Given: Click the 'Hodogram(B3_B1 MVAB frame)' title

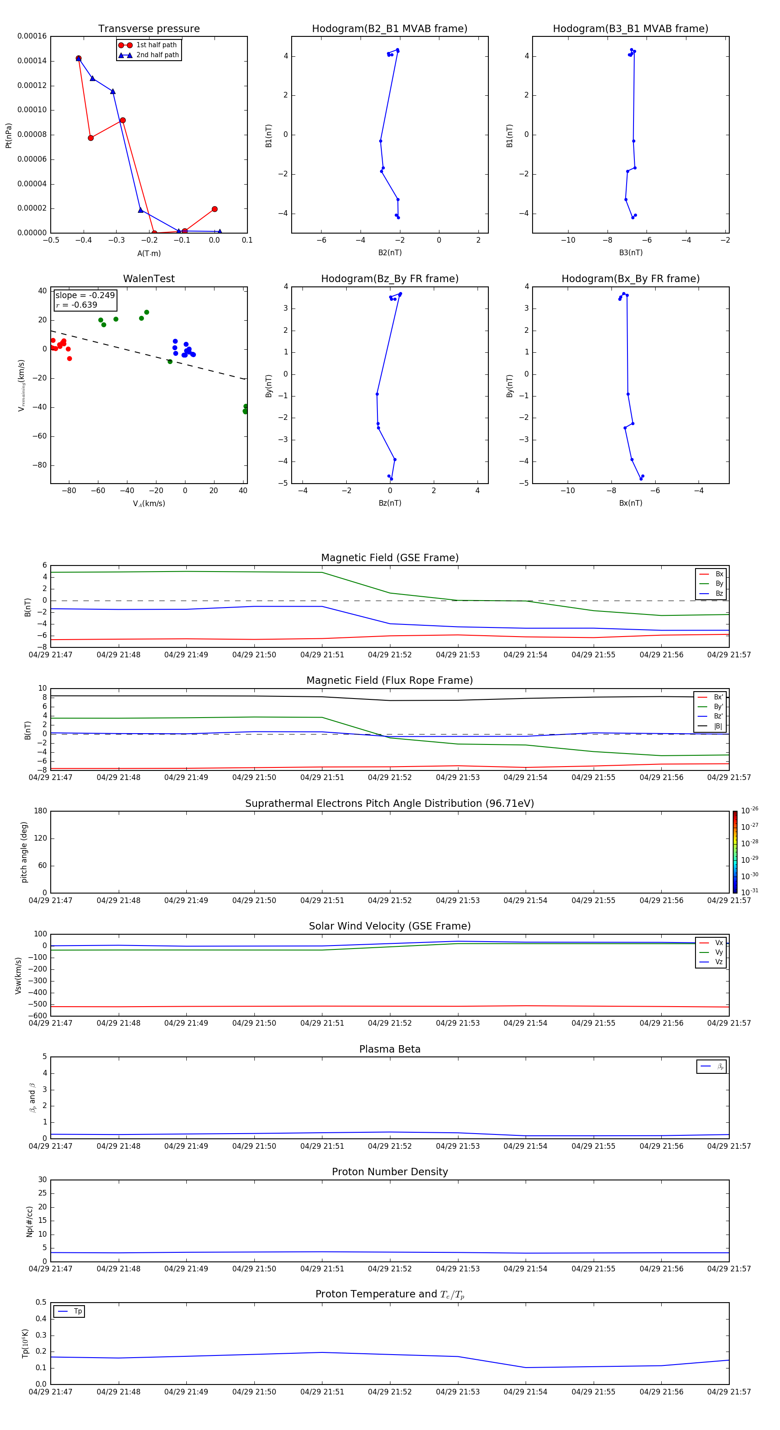Looking at the screenshot, I should 630,29.
